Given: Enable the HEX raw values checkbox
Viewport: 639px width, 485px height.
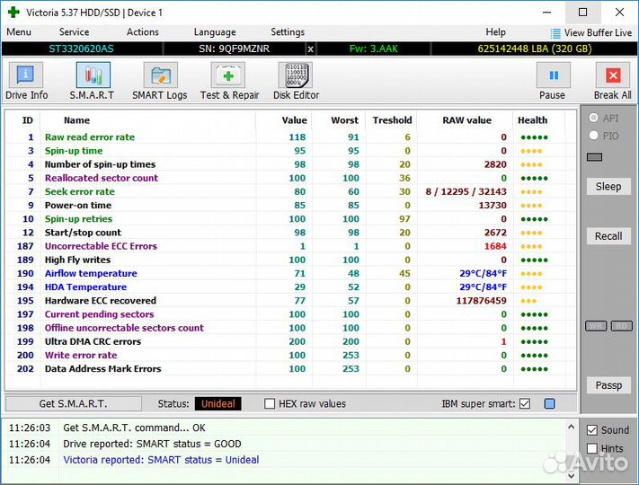Looking at the screenshot, I should pyautogui.click(x=270, y=404).
